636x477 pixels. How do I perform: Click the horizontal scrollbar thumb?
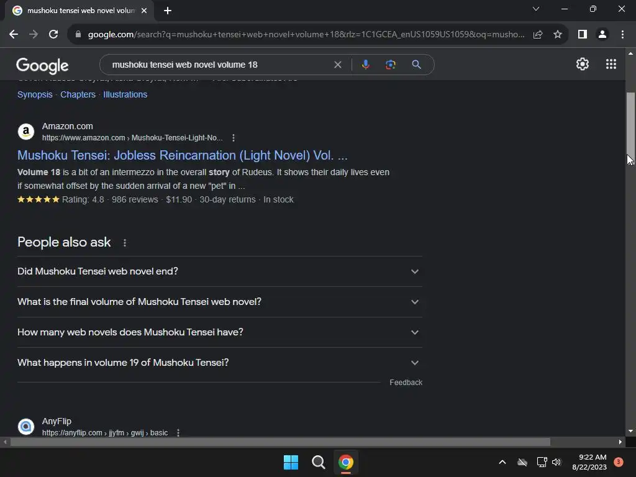click(x=280, y=442)
